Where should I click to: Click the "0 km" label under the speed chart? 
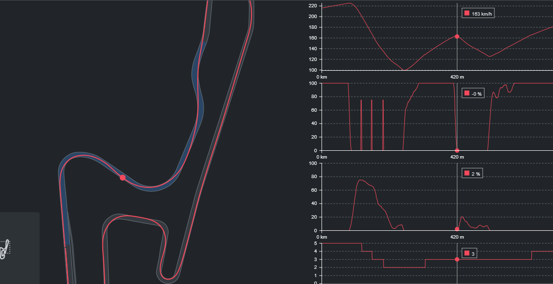(322, 77)
